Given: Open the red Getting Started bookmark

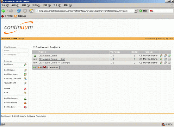Looking at the screenshot, I should 7,16.
